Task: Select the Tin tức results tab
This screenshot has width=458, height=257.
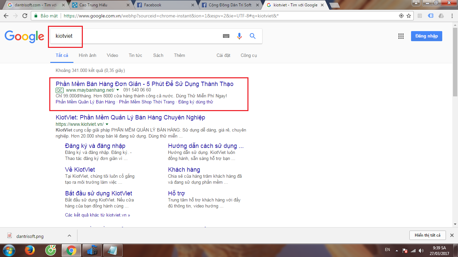Action: click(x=135, y=55)
